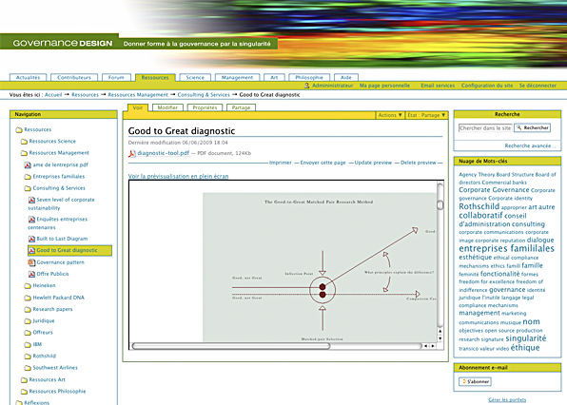Click the Accueil breadcrumb link
The width and height of the screenshot is (567, 405).
[53, 95]
